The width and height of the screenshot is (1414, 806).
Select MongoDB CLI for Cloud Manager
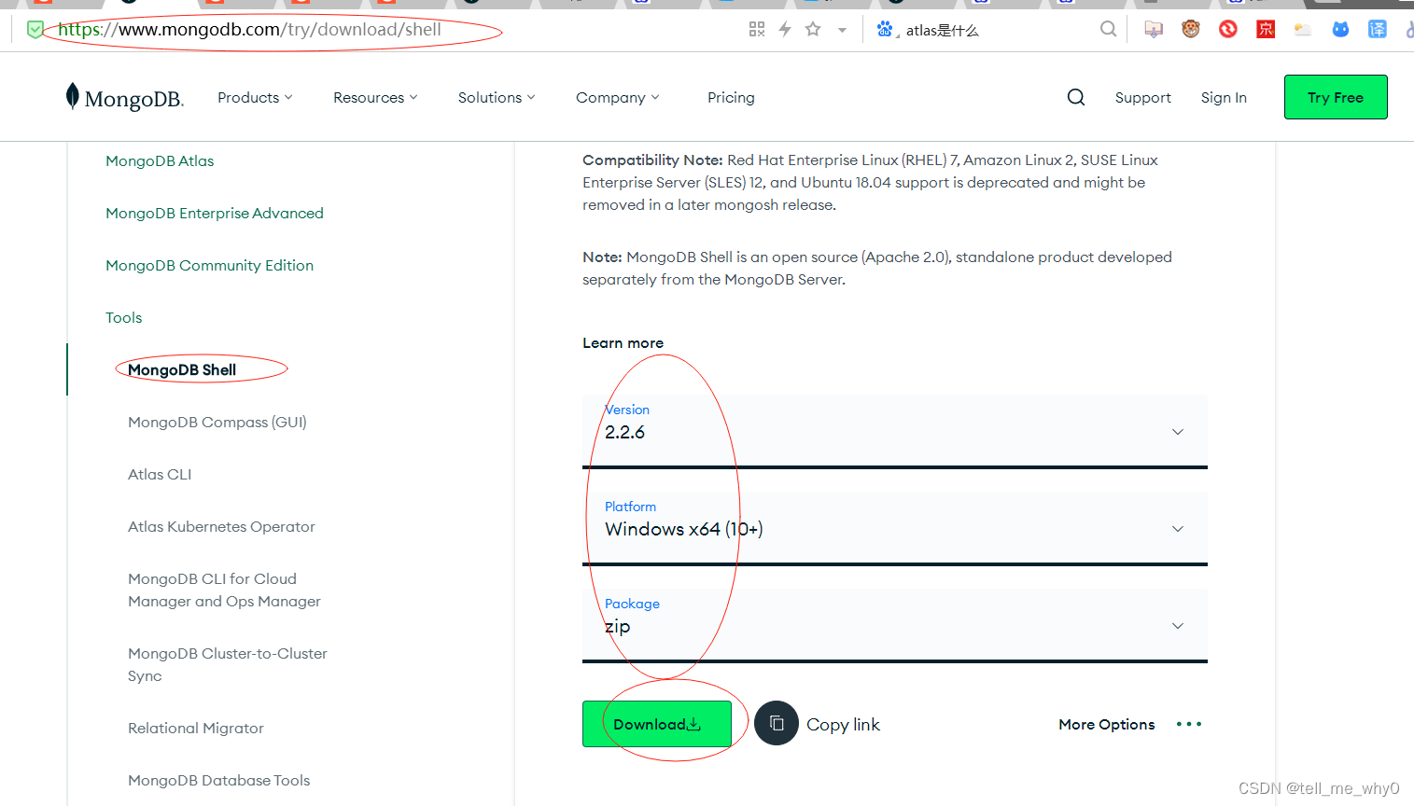pos(224,590)
